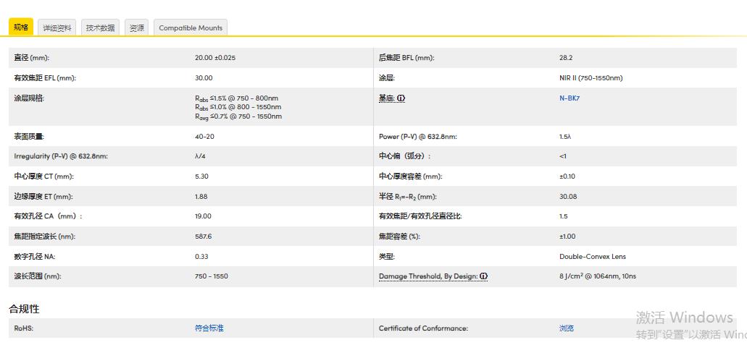Click the info icon next to 基底

401,98
